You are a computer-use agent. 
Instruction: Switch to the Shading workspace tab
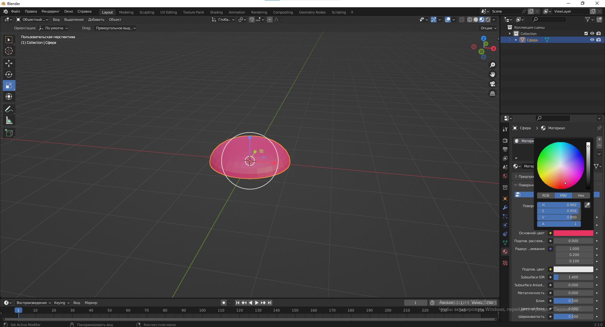coord(216,12)
